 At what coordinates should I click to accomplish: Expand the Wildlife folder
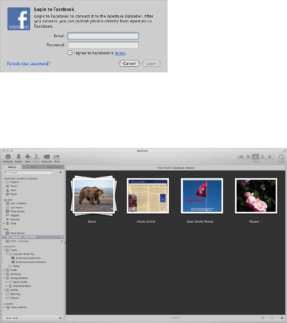coord(4,290)
